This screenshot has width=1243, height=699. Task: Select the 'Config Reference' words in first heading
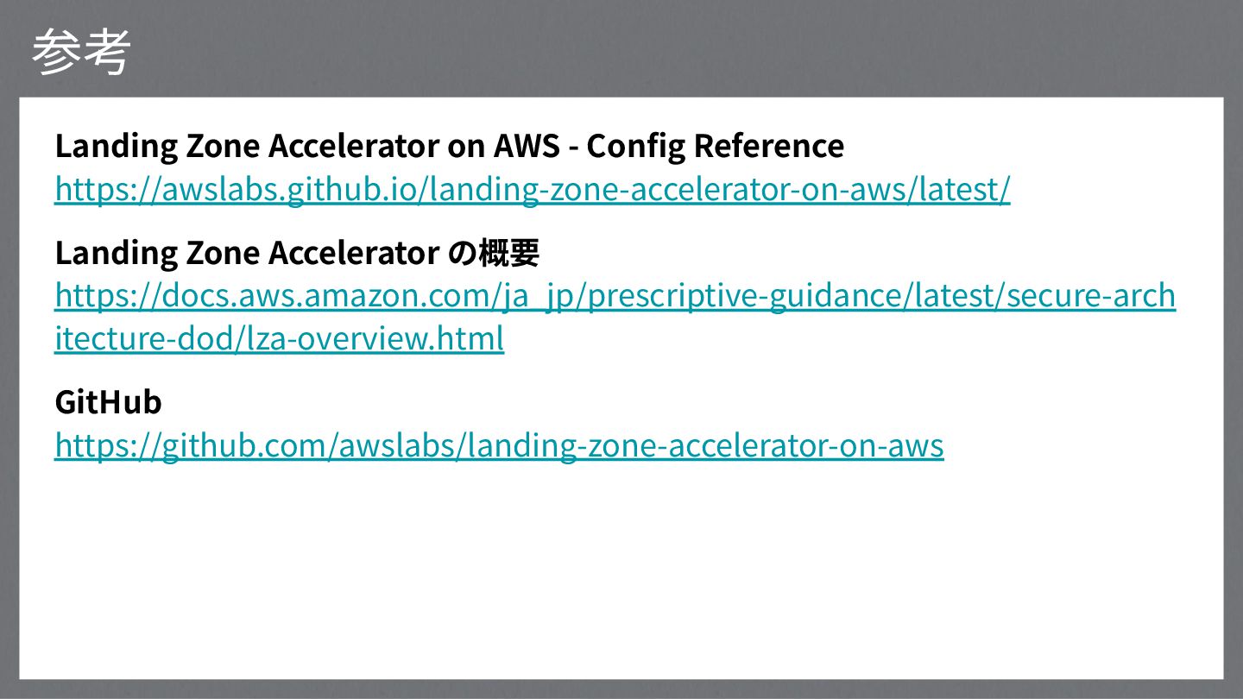pos(716,147)
